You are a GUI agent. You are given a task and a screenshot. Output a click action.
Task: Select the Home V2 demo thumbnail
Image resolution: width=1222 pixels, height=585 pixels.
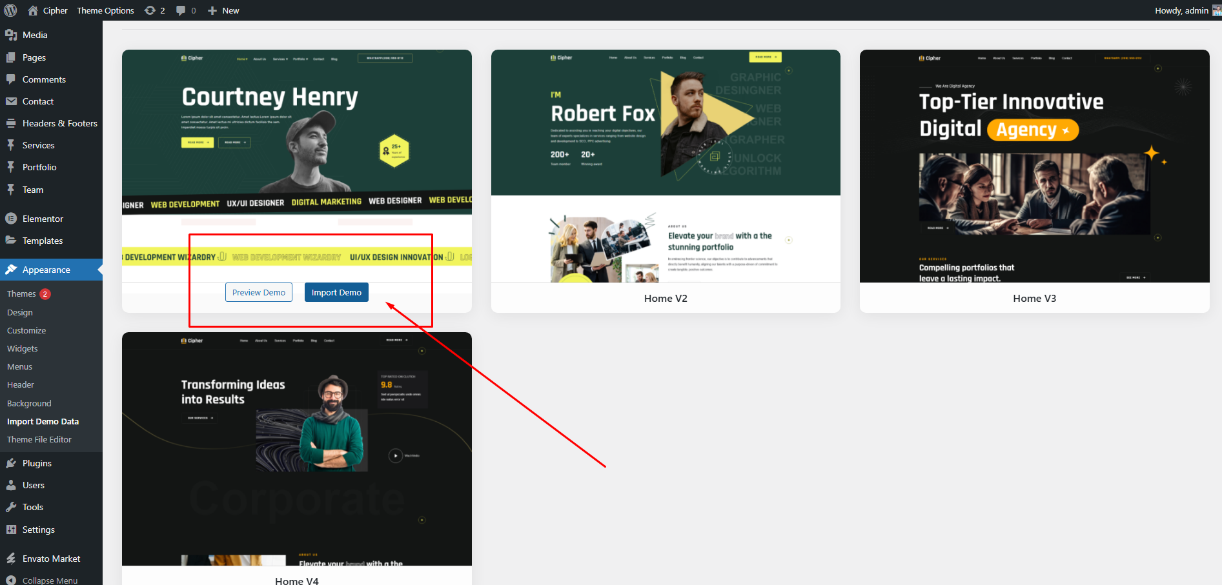point(666,166)
